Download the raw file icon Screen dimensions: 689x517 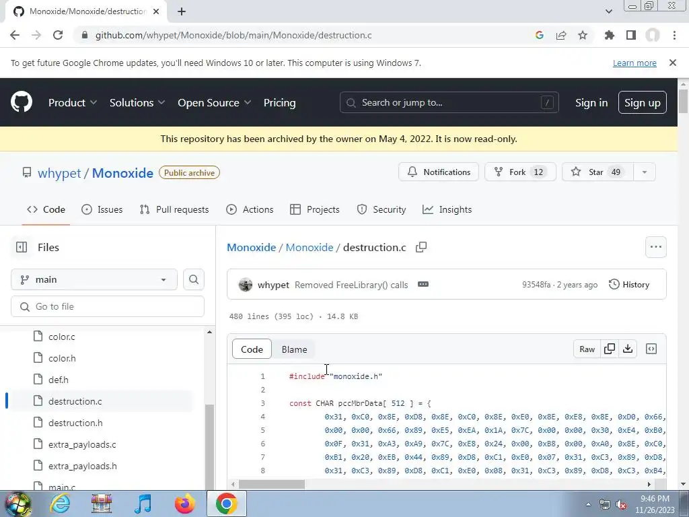click(628, 349)
